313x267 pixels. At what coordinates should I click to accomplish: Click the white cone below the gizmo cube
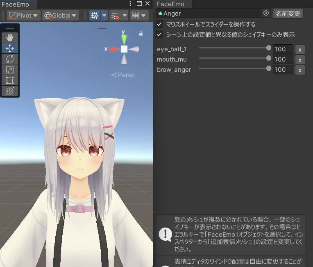pyautogui.click(x=124, y=59)
